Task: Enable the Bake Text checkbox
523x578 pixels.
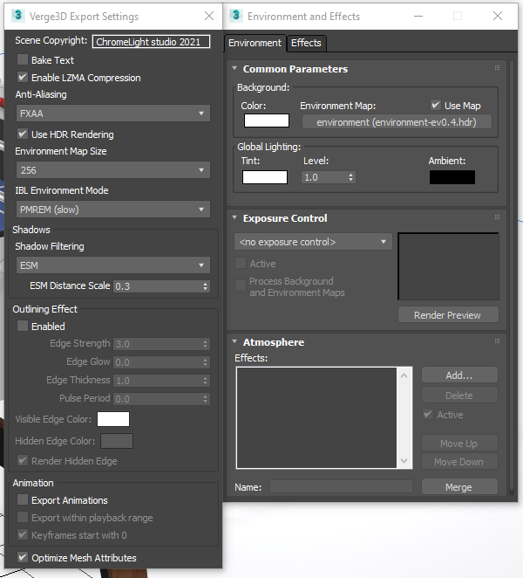Action: pyautogui.click(x=23, y=59)
